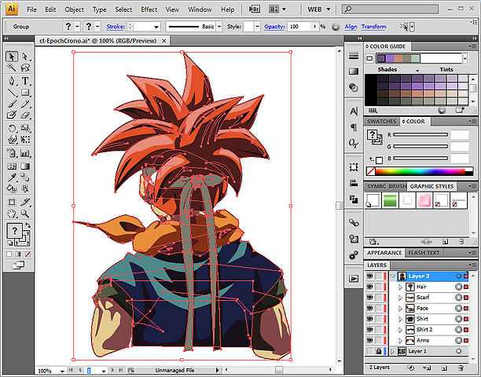Image resolution: width=481 pixels, height=377 pixels.
Task: Expand the Arms sublayer
Action: [400, 341]
